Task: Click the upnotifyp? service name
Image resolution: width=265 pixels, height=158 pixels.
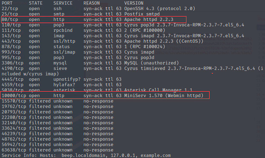Action: pos(67,79)
